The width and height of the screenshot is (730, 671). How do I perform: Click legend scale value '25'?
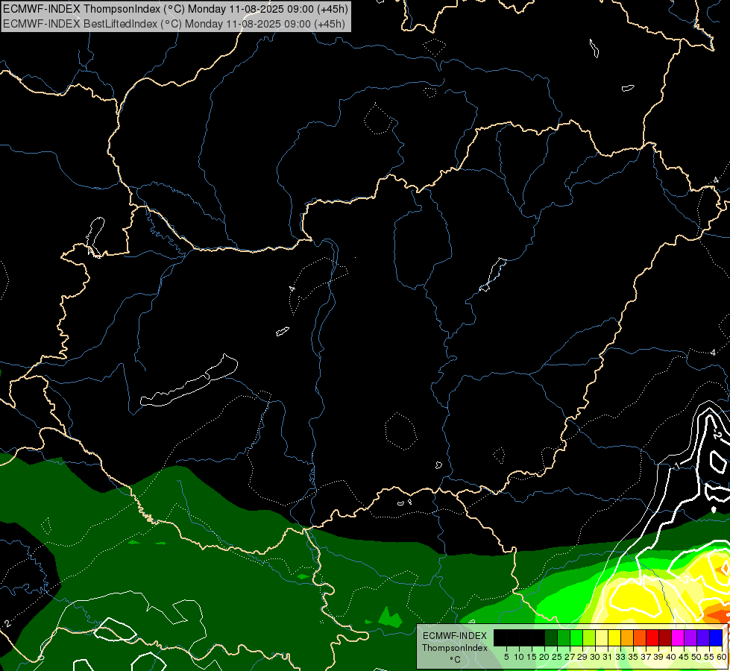pos(557,657)
